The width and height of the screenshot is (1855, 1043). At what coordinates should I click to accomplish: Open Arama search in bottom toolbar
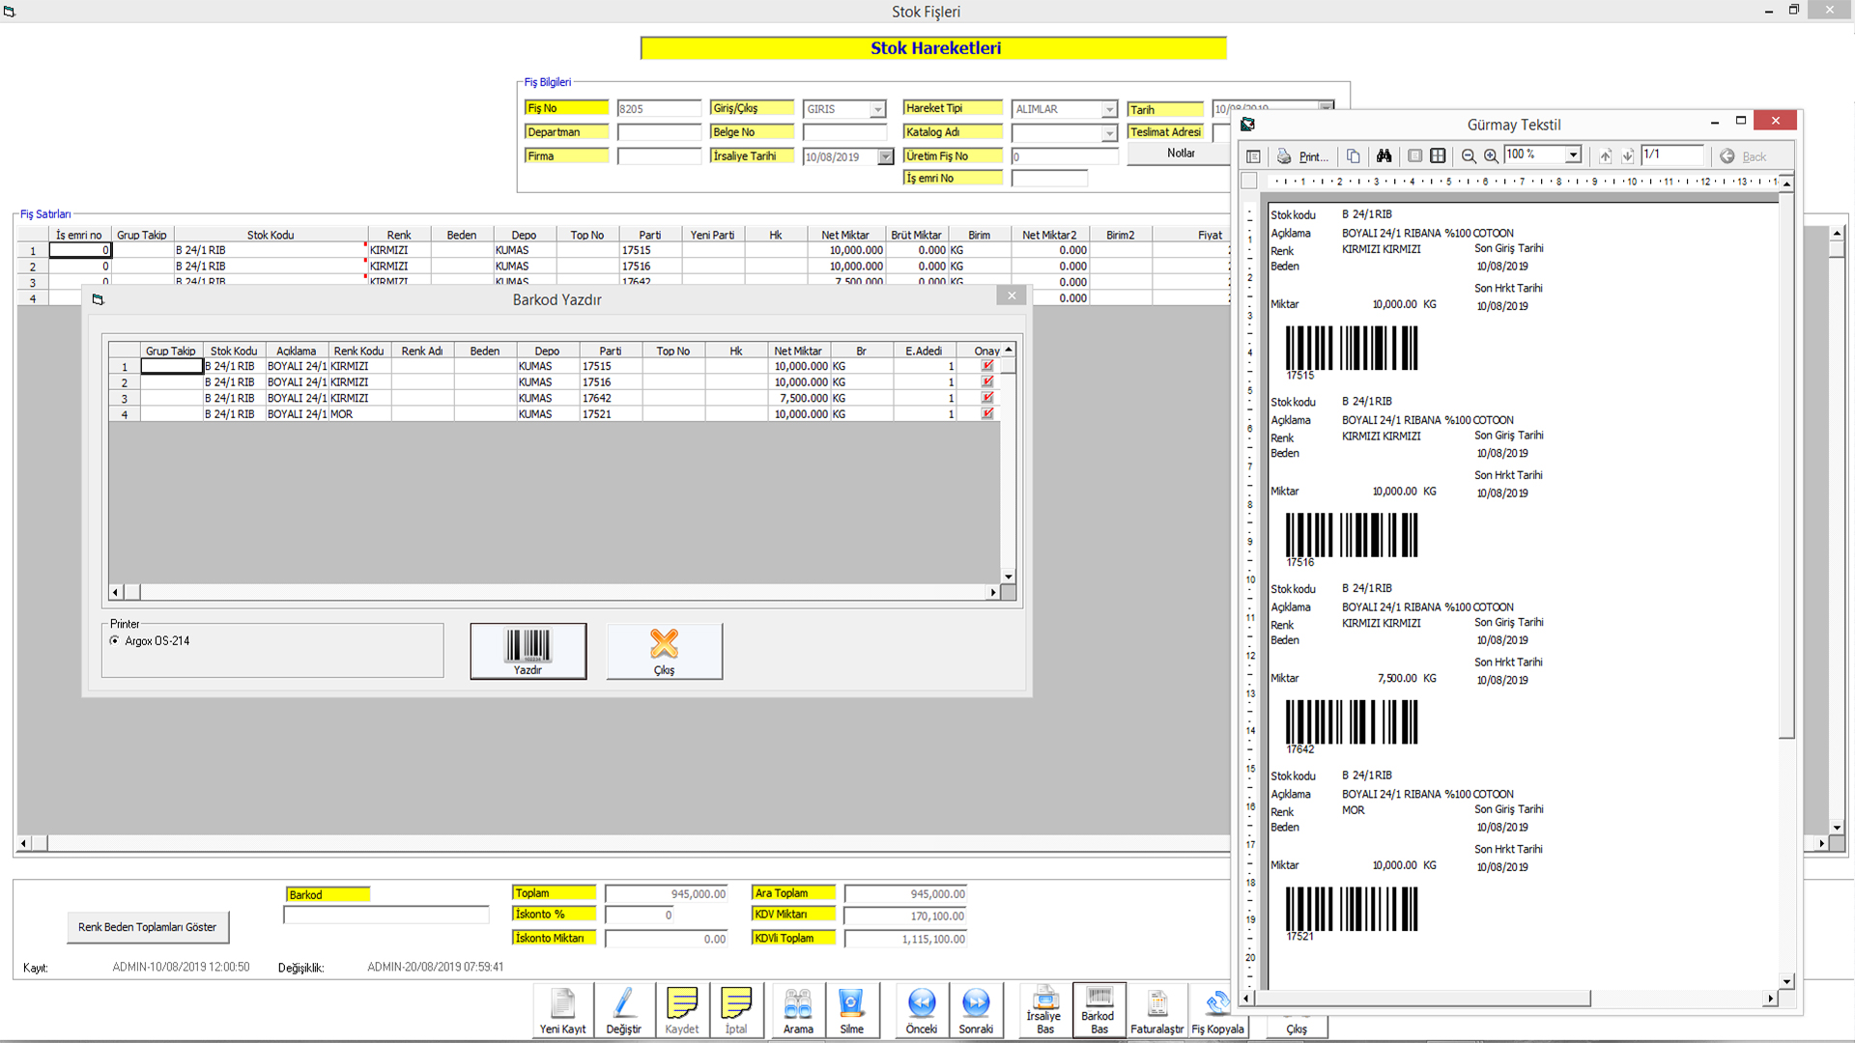coord(798,1010)
